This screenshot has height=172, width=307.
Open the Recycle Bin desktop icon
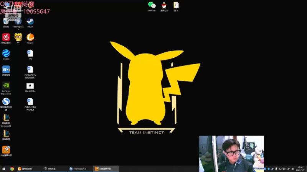tap(6, 23)
